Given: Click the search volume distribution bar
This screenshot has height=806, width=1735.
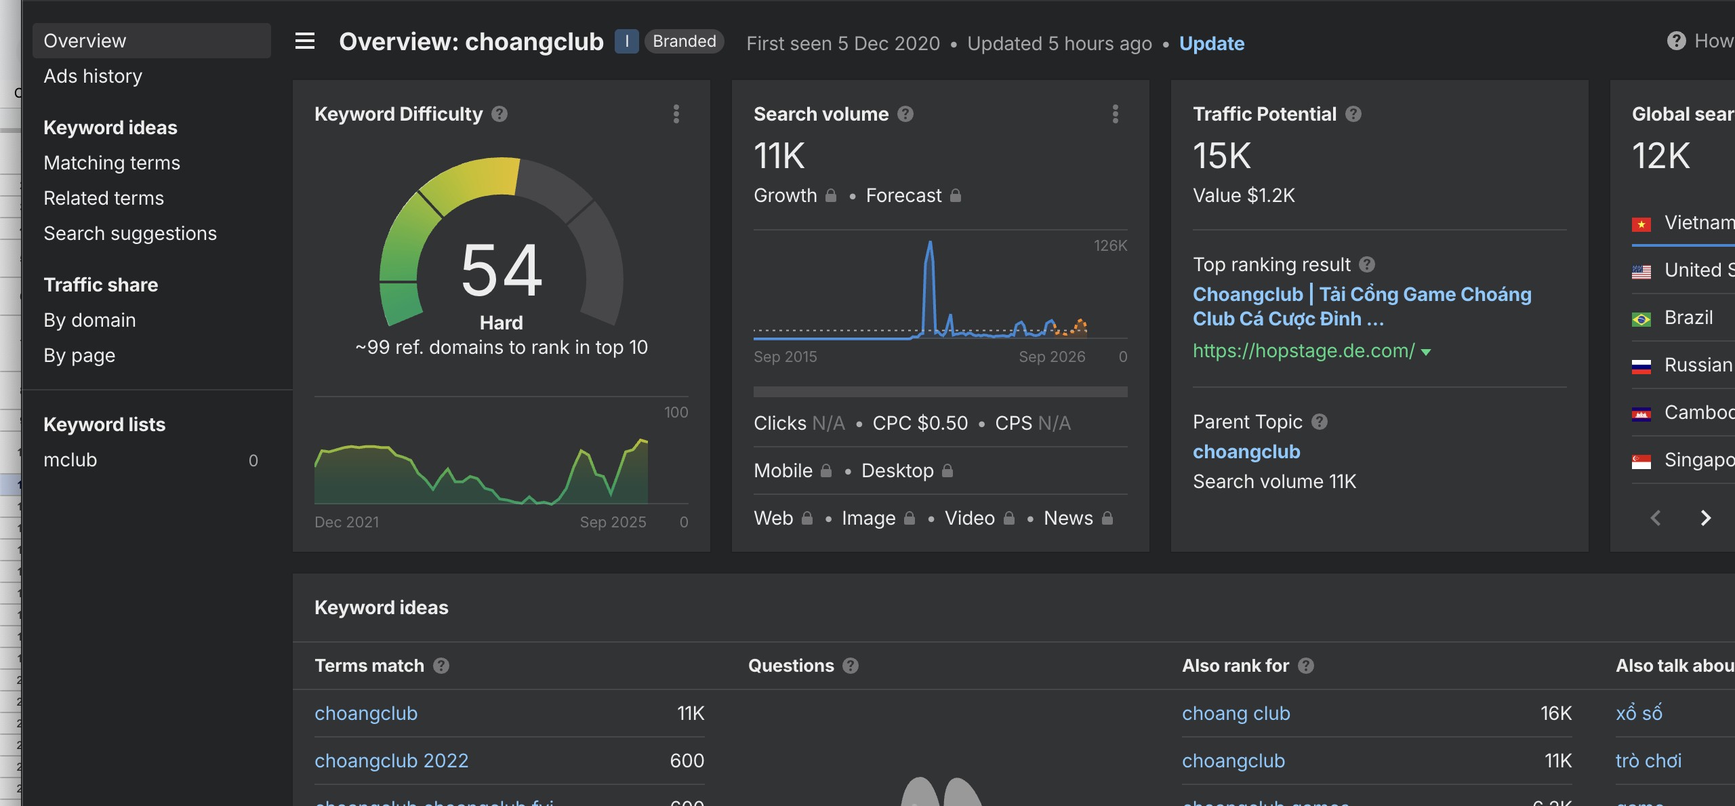Looking at the screenshot, I should (x=940, y=392).
